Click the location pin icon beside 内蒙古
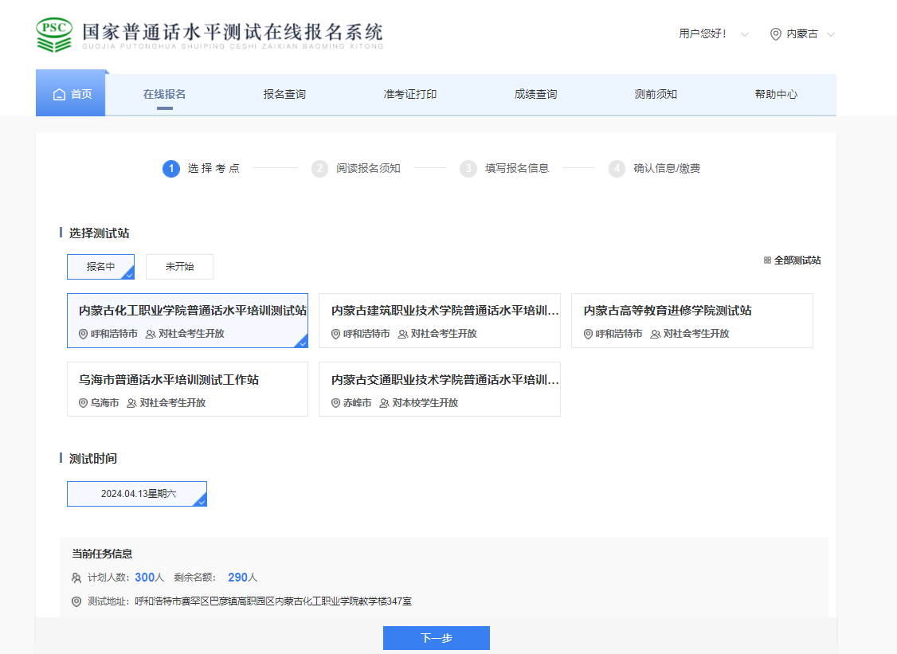 coord(775,34)
